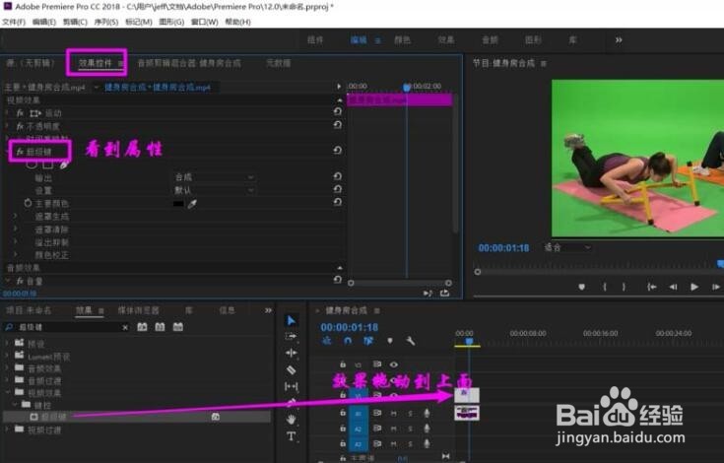Expand the 遮罩生成 property group
The width and height of the screenshot is (724, 463).
pos(15,216)
